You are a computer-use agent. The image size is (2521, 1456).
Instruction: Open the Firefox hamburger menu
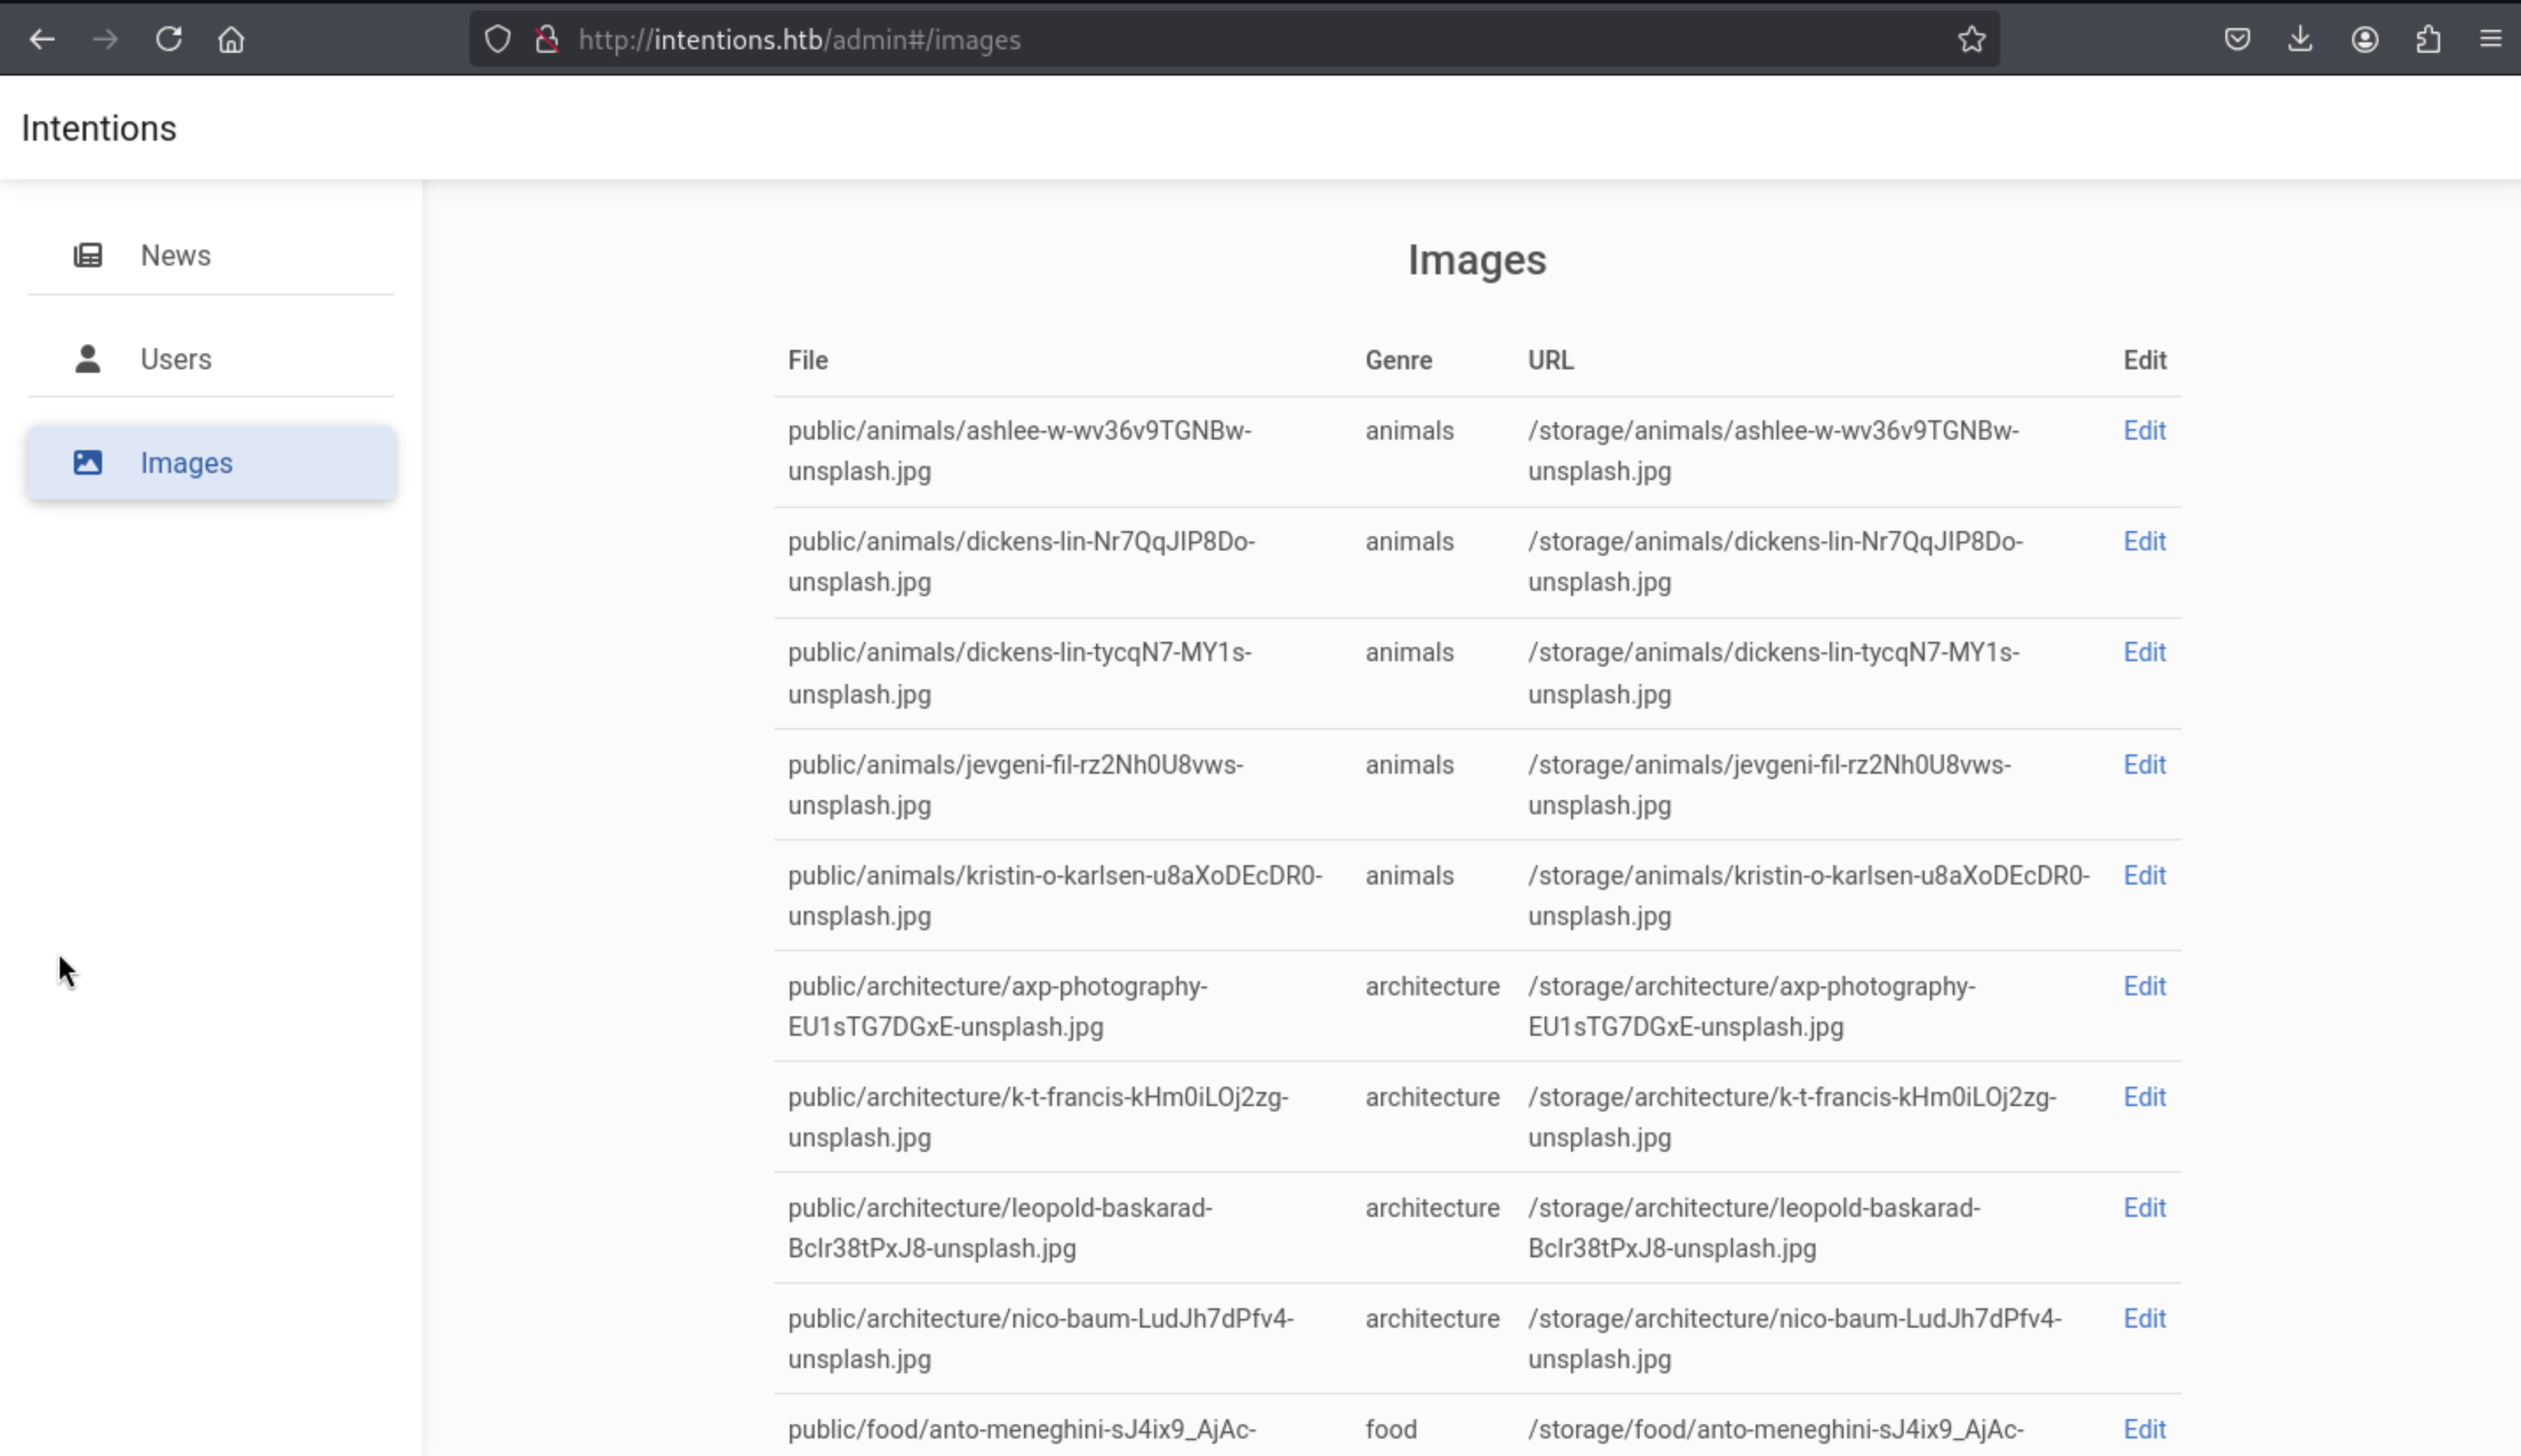[x=2490, y=39]
